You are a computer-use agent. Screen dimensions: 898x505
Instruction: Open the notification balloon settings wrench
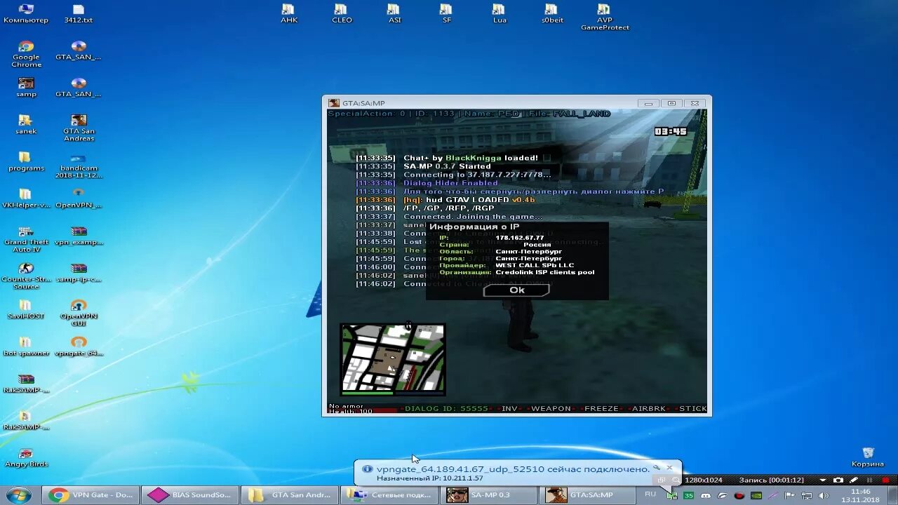click(x=657, y=467)
